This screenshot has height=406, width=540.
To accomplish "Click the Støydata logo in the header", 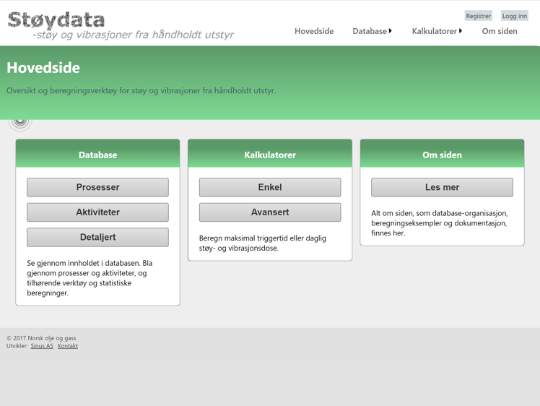I will (x=121, y=25).
